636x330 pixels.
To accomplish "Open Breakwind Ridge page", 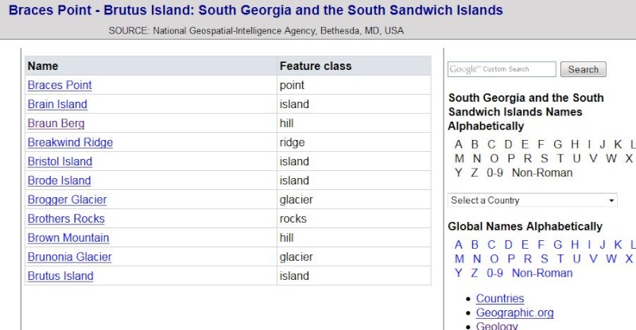I will tap(70, 142).
